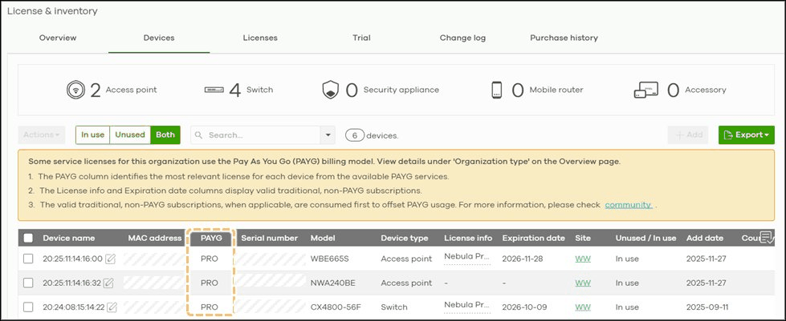
Task: Open the Purchase history tab
Action: (x=564, y=38)
